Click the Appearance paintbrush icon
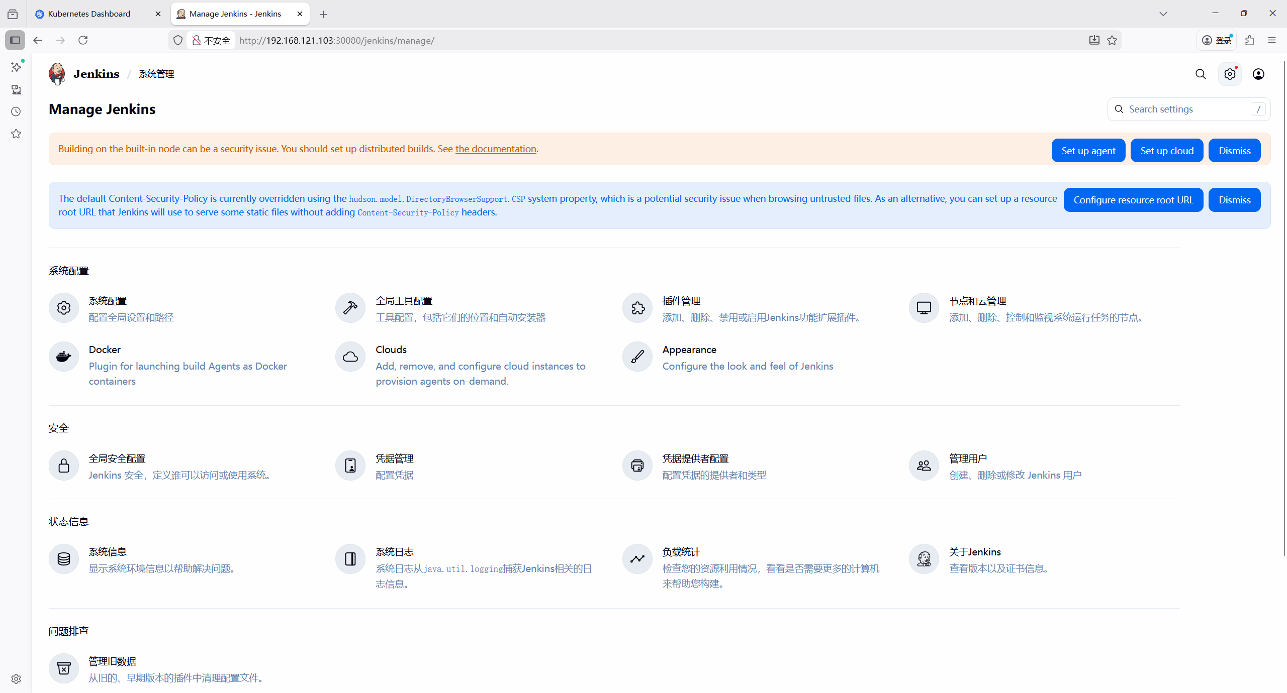 [637, 357]
